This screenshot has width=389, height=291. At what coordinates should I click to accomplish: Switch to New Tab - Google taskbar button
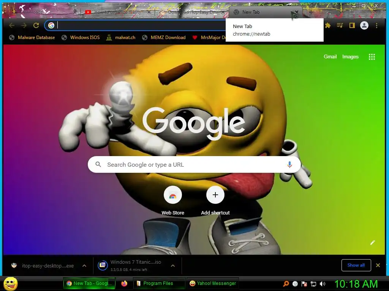[89, 283]
